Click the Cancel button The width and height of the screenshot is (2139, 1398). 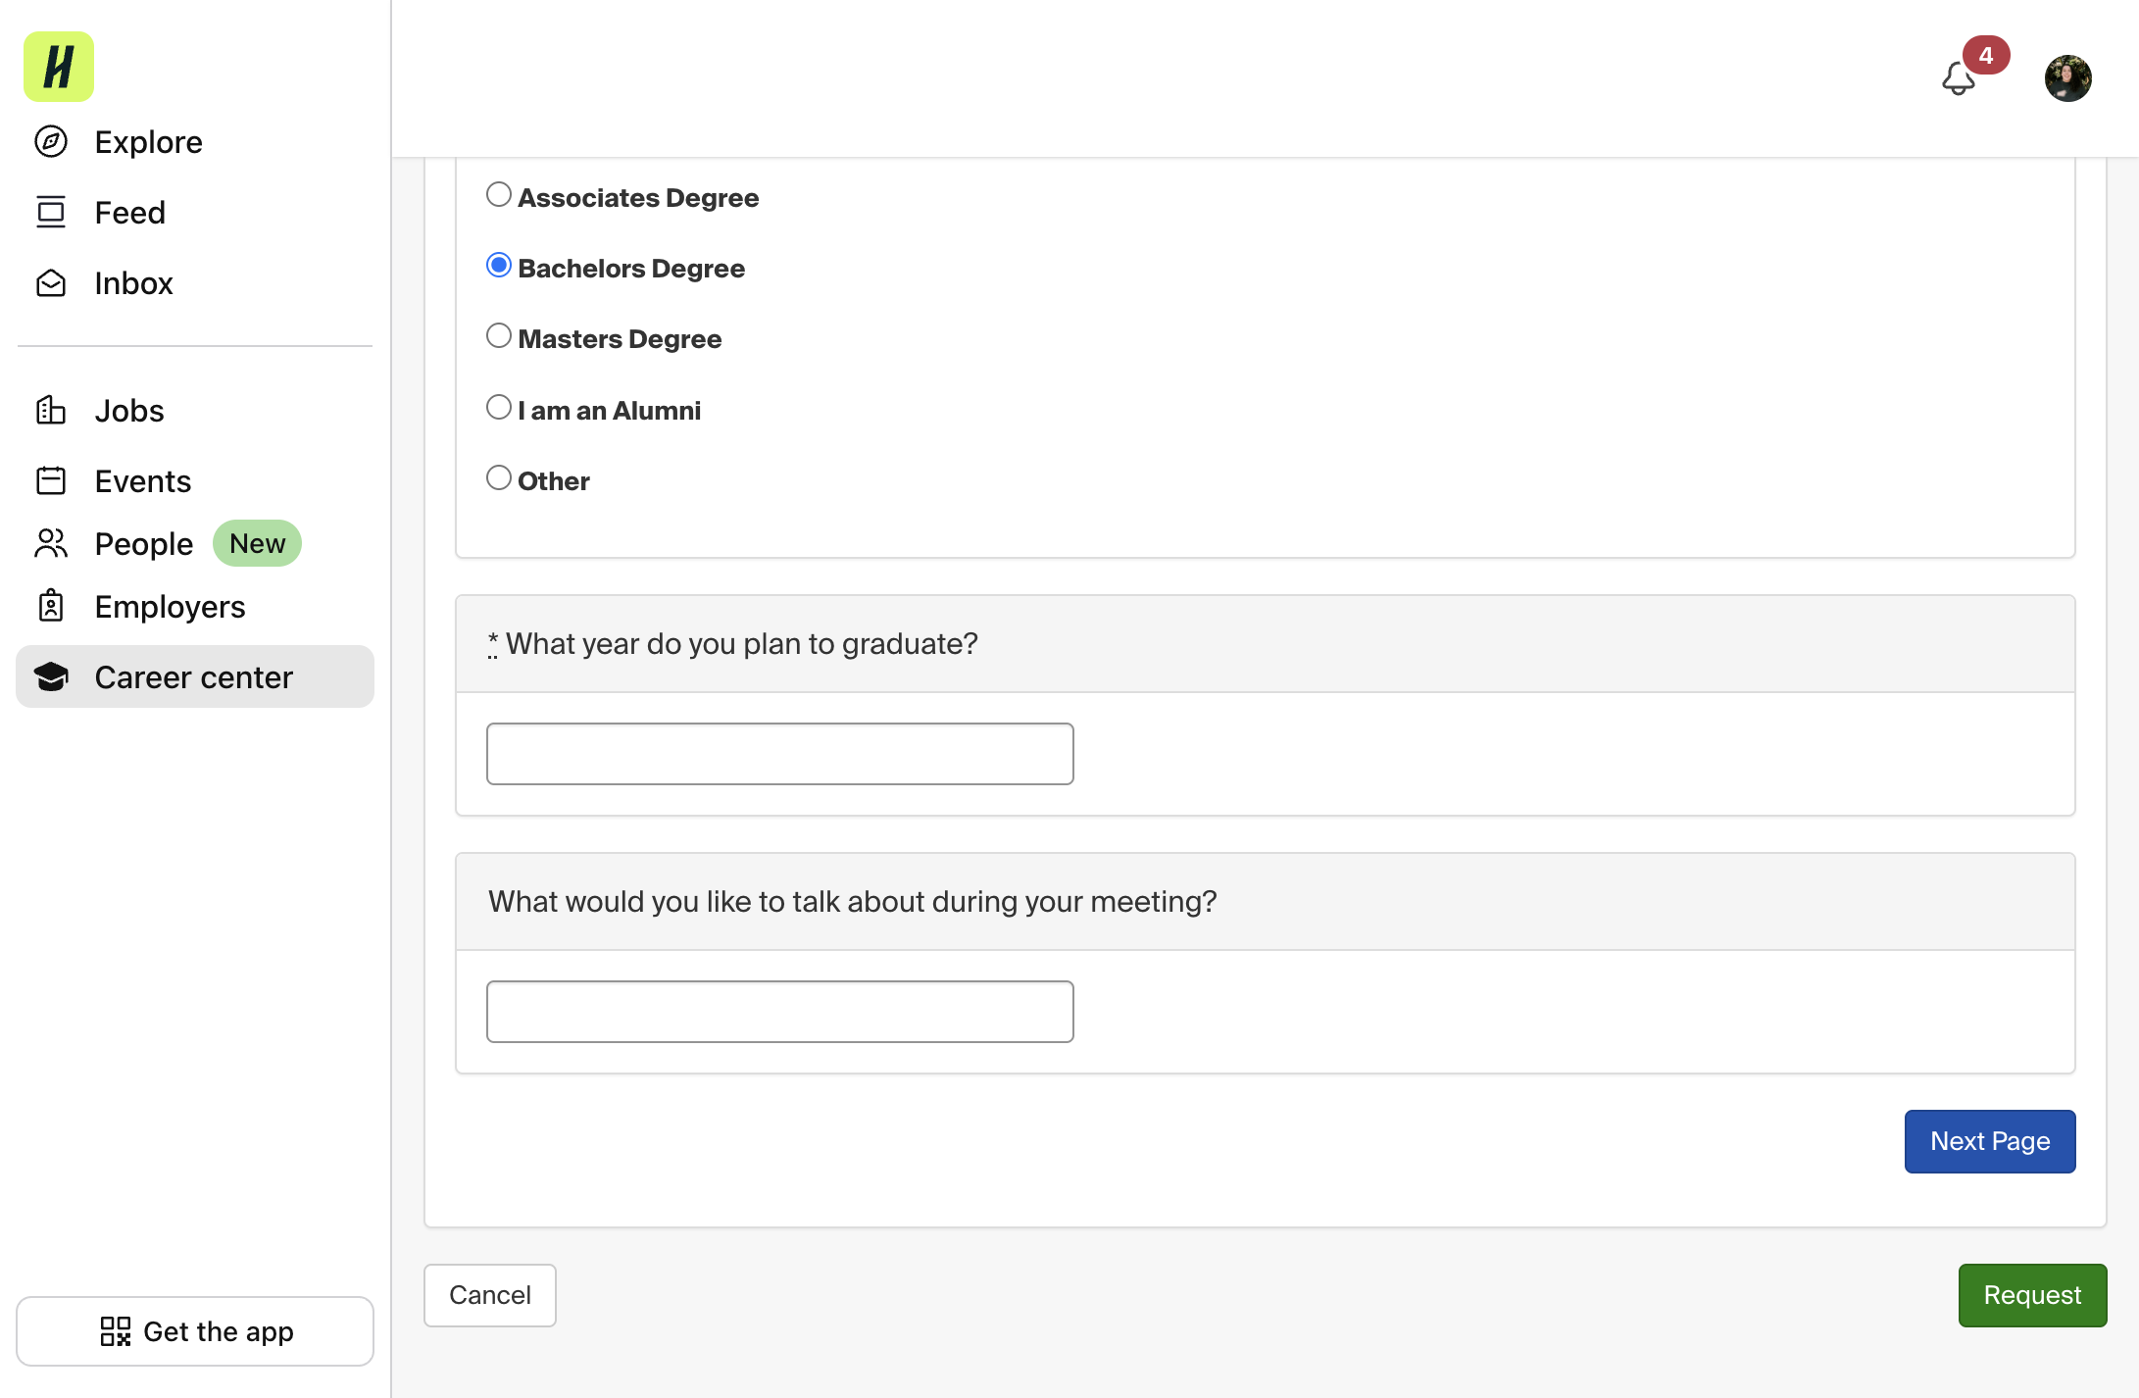point(490,1295)
